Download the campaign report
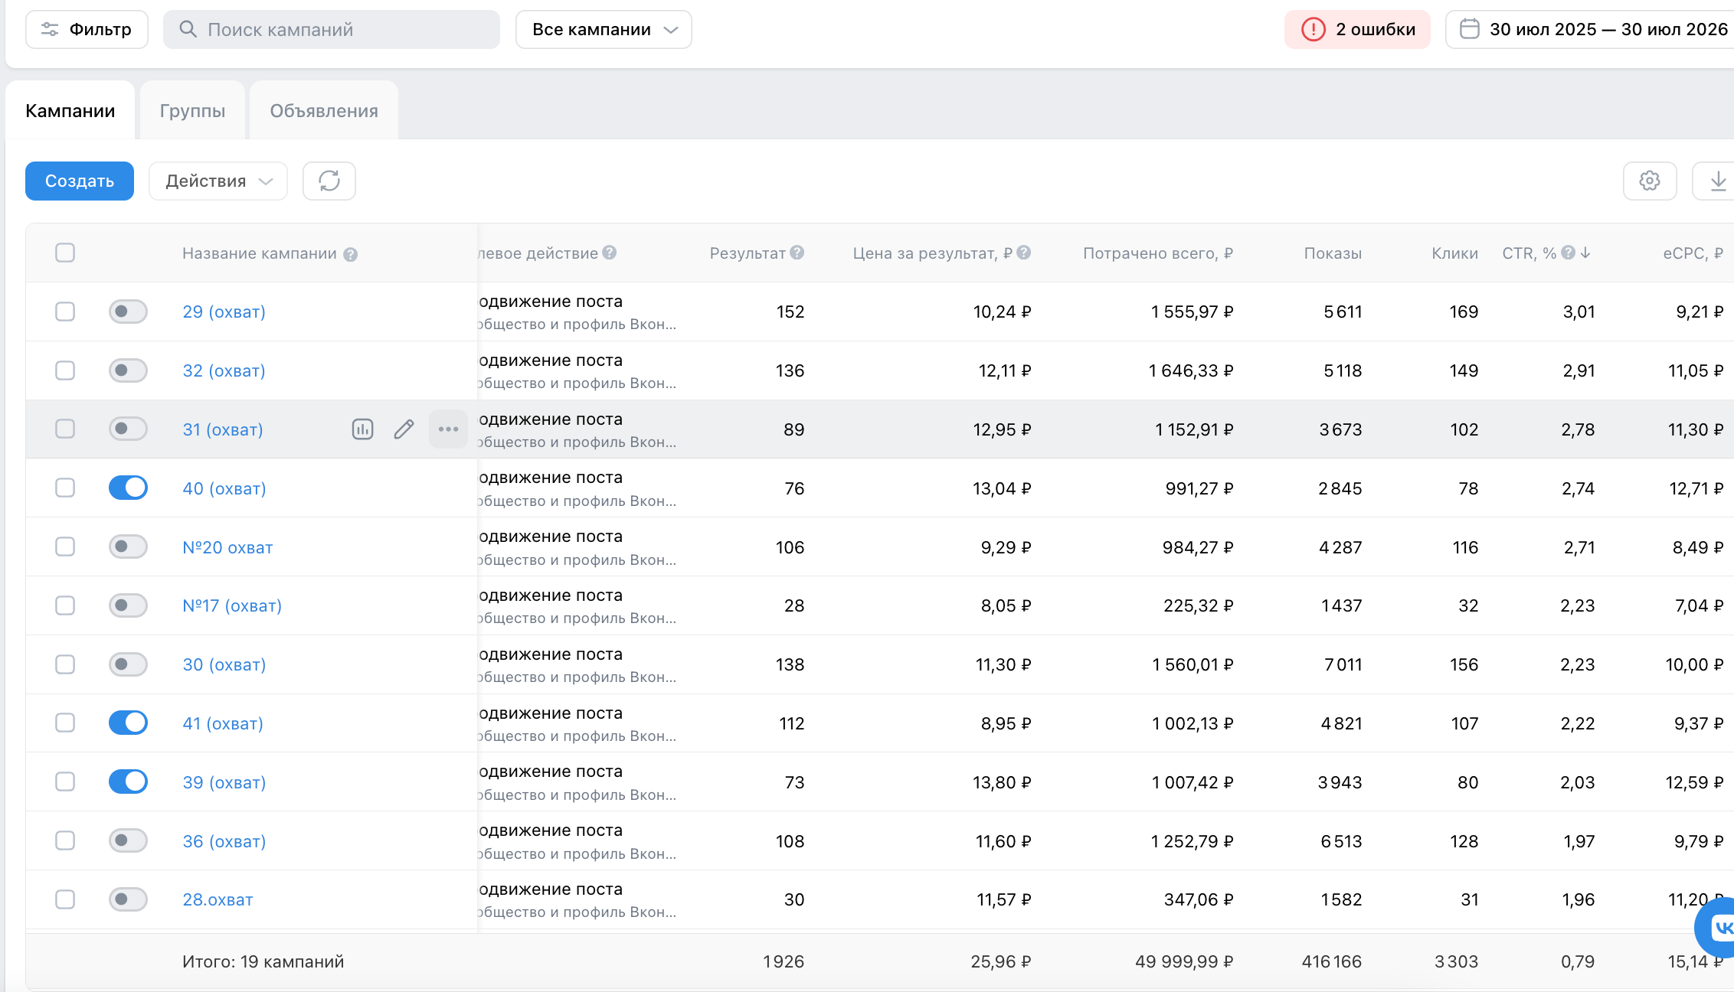The image size is (1734, 992). tap(1717, 181)
